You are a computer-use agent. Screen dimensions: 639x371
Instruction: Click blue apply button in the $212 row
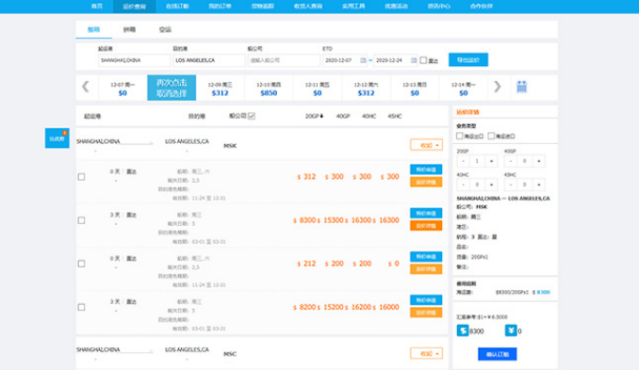click(x=426, y=256)
